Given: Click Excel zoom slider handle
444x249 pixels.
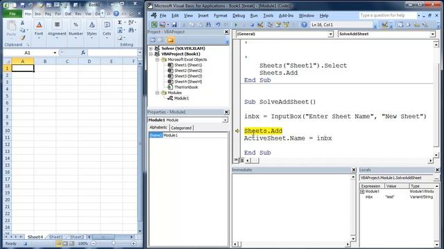Looking at the screenshot, I should (x=114, y=243).
